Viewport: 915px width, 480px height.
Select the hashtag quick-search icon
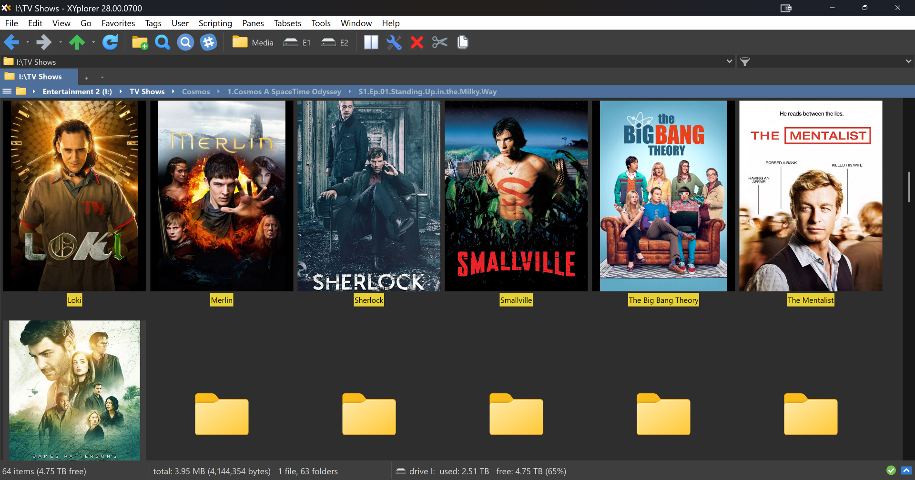tap(208, 42)
